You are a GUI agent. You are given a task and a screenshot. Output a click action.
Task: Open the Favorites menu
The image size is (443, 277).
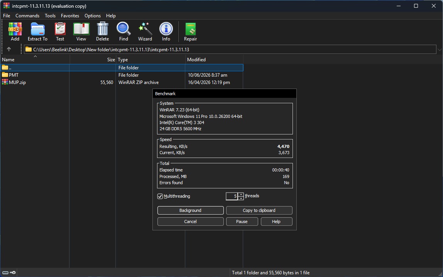[x=70, y=15]
